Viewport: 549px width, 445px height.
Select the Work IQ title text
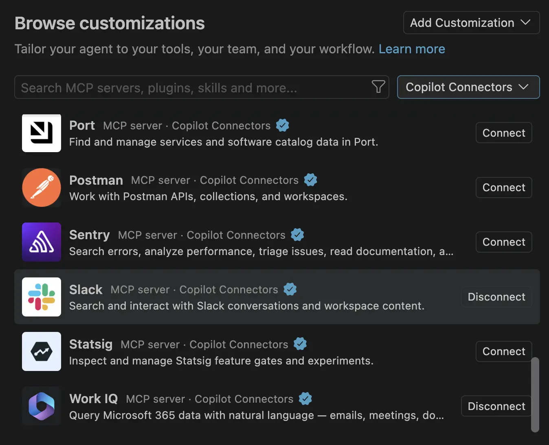[x=94, y=399]
